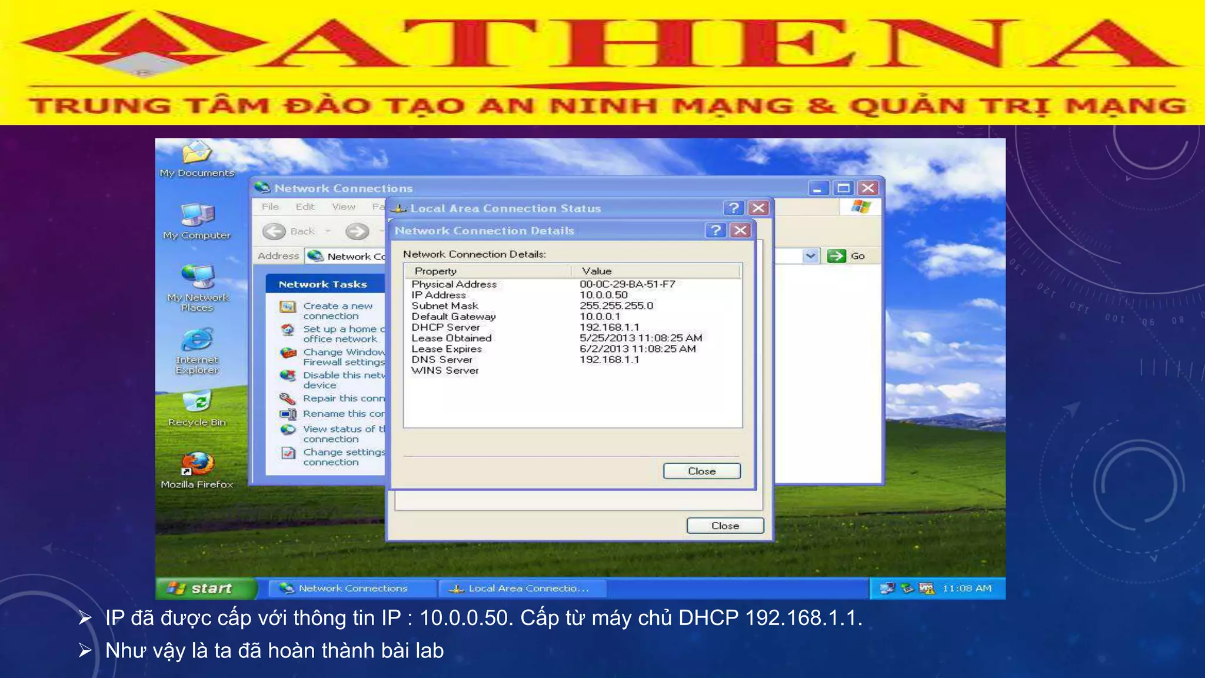Click the Windows flag logo in Network Connections
Screen dimensions: 1205x678
tap(860, 207)
